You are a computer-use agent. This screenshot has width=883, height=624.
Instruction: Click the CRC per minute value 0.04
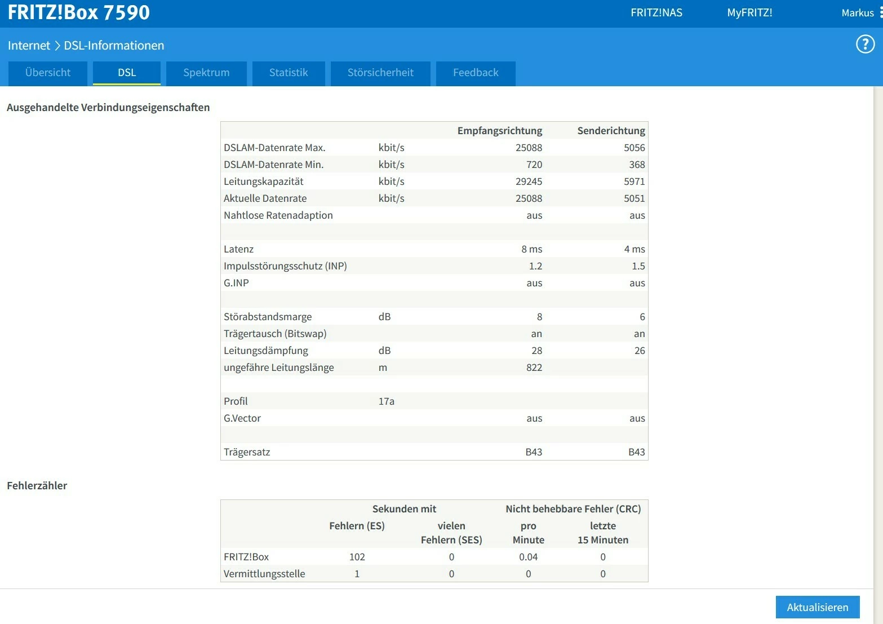(x=528, y=557)
